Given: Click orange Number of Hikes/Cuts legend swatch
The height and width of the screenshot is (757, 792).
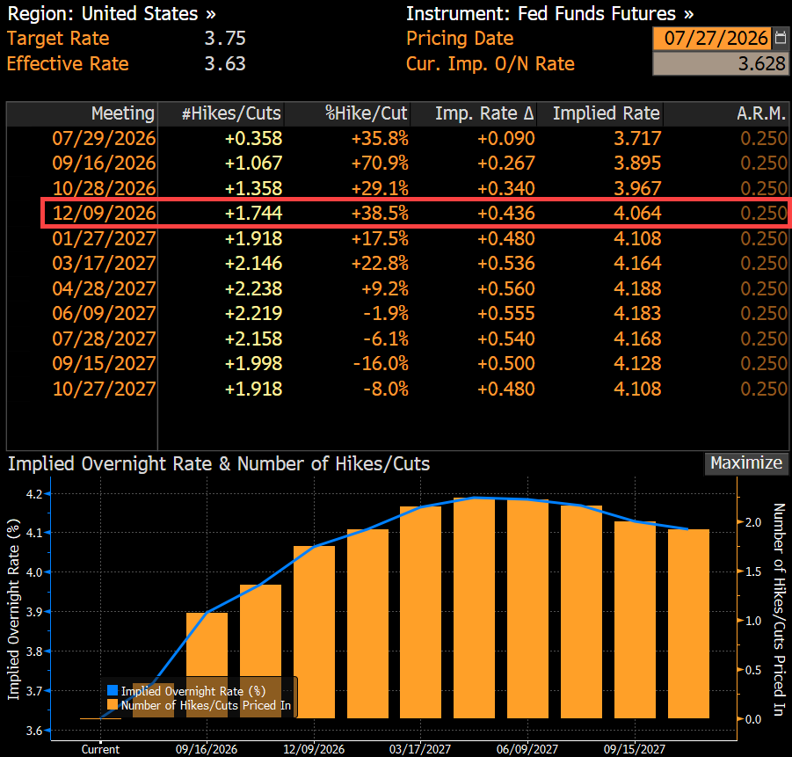Looking at the screenshot, I should click(113, 705).
